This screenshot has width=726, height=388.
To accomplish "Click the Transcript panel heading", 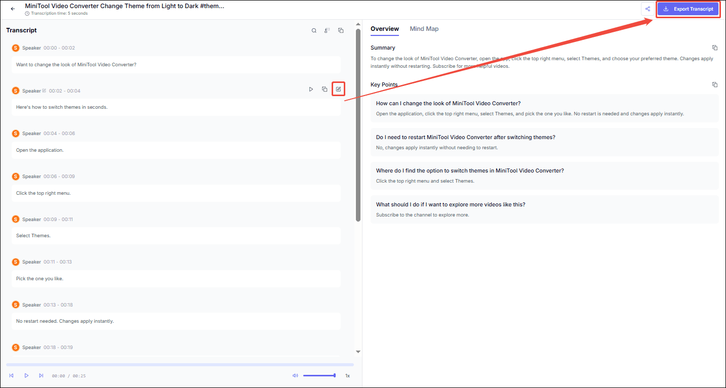I will tap(21, 30).
